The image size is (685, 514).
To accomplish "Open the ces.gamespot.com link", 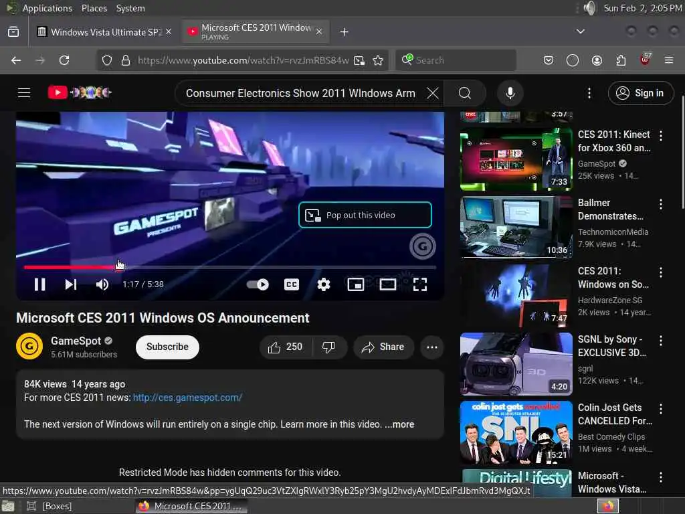I will (x=187, y=398).
